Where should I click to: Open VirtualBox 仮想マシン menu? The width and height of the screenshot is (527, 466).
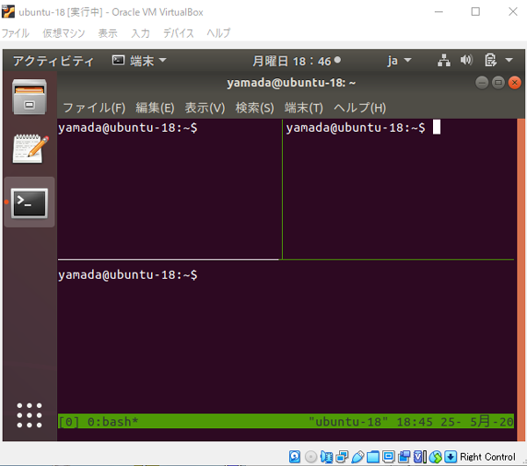pos(64,33)
